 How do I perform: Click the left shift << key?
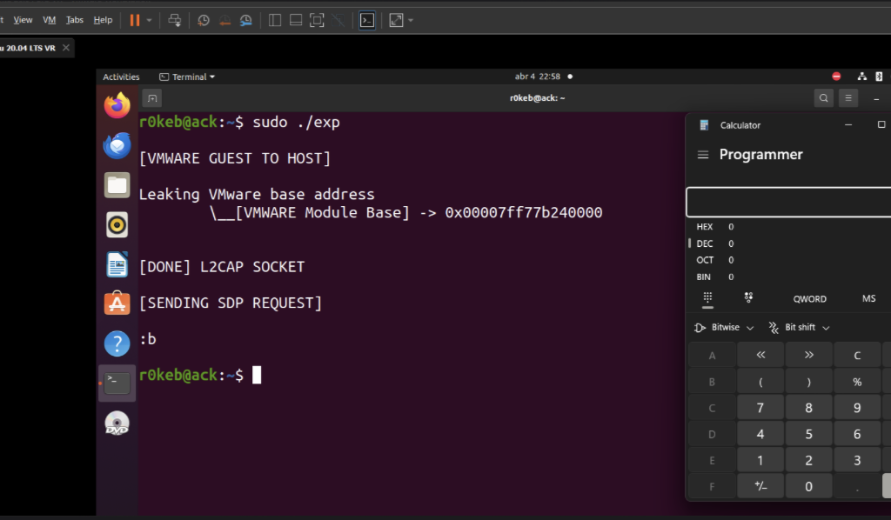click(760, 356)
